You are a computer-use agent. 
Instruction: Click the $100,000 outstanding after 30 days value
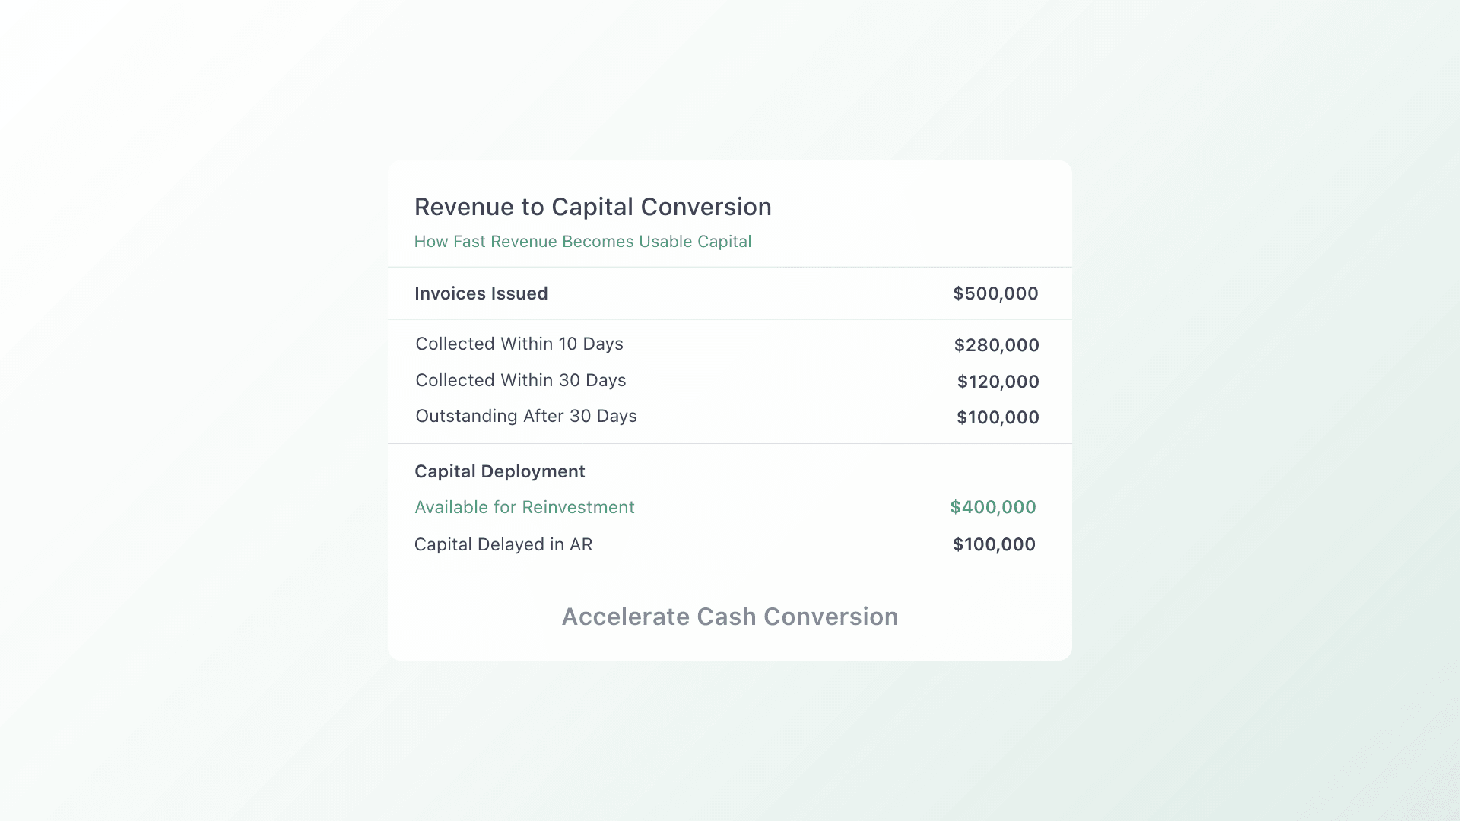(x=998, y=417)
